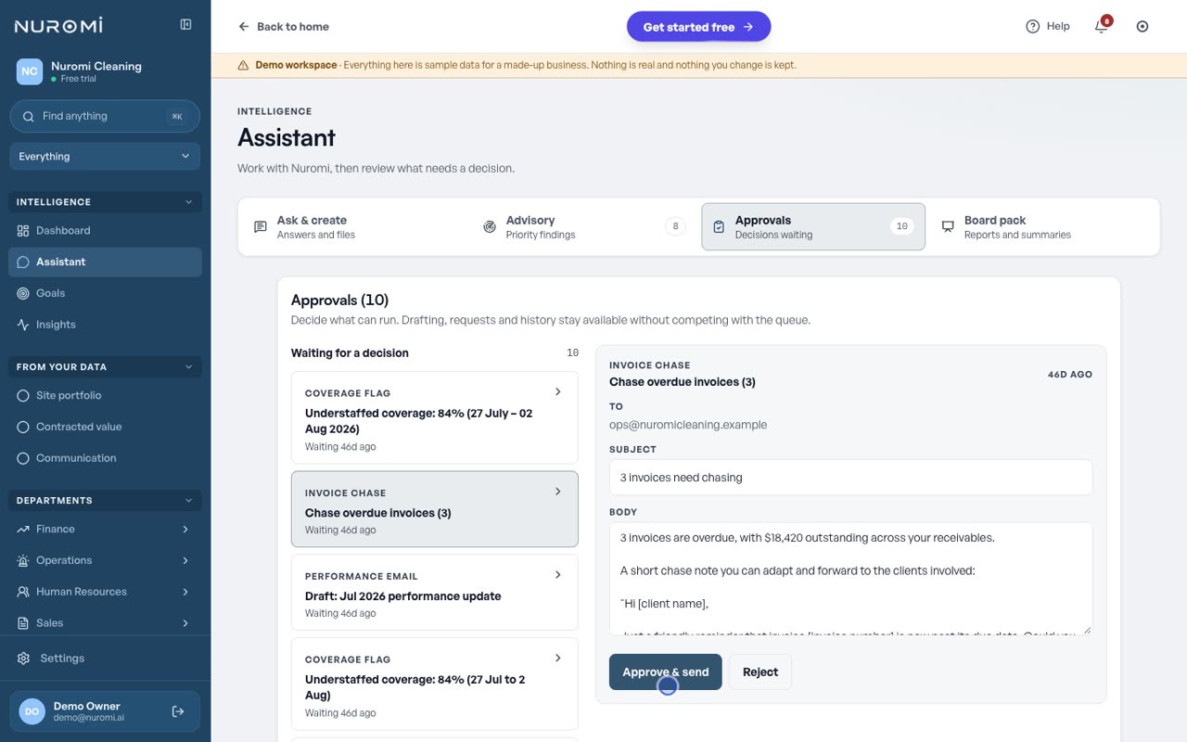Screen dimensions: 1187x742
Task: Open Draft: Jul 2026 performance update
Action: click(x=435, y=593)
